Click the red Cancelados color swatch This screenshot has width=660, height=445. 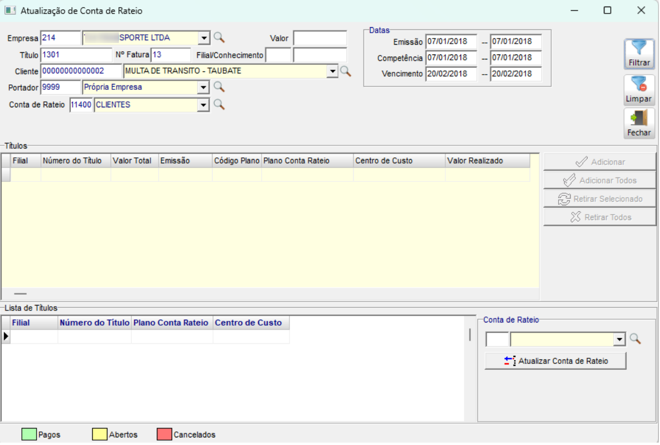point(164,434)
